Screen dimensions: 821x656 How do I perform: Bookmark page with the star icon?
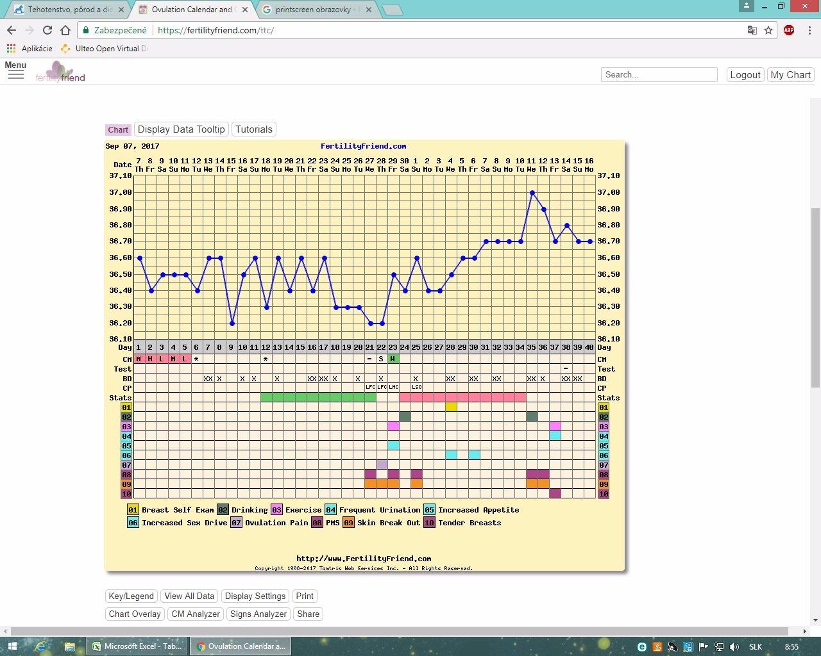click(768, 30)
